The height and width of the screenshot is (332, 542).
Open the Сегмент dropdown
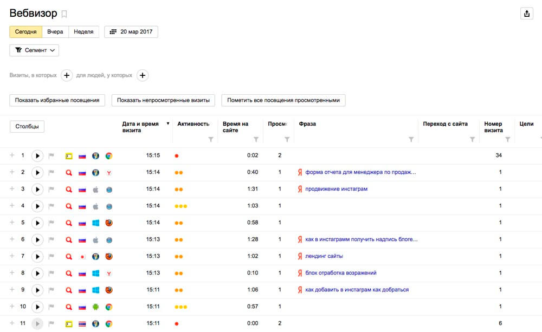(34, 50)
